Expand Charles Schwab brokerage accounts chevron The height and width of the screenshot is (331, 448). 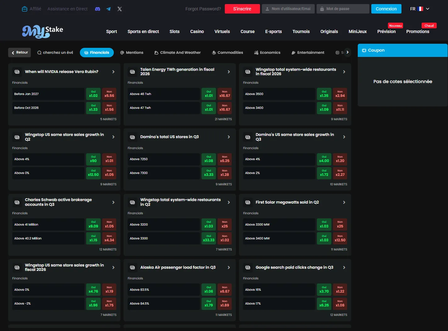113,202
